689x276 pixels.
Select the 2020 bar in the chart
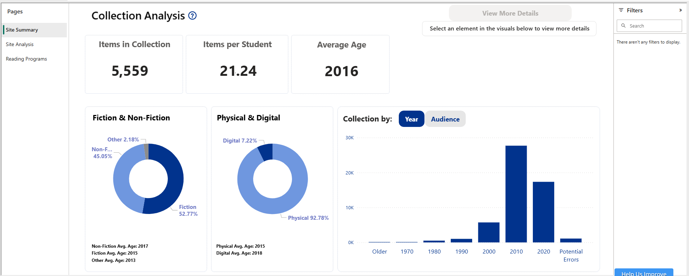[543, 212]
